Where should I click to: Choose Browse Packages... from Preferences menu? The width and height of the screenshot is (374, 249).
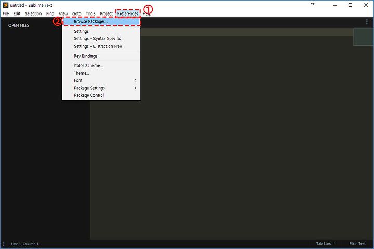click(x=101, y=21)
